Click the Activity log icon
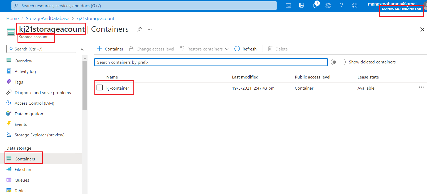The width and height of the screenshot is (427, 194). click(x=9, y=71)
